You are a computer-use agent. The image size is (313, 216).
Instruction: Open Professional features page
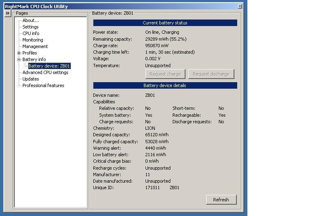pyautogui.click(x=43, y=85)
